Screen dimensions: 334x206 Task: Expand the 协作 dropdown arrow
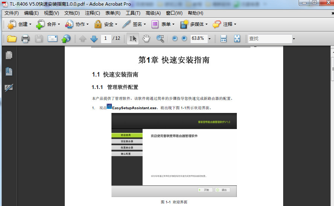87,24
